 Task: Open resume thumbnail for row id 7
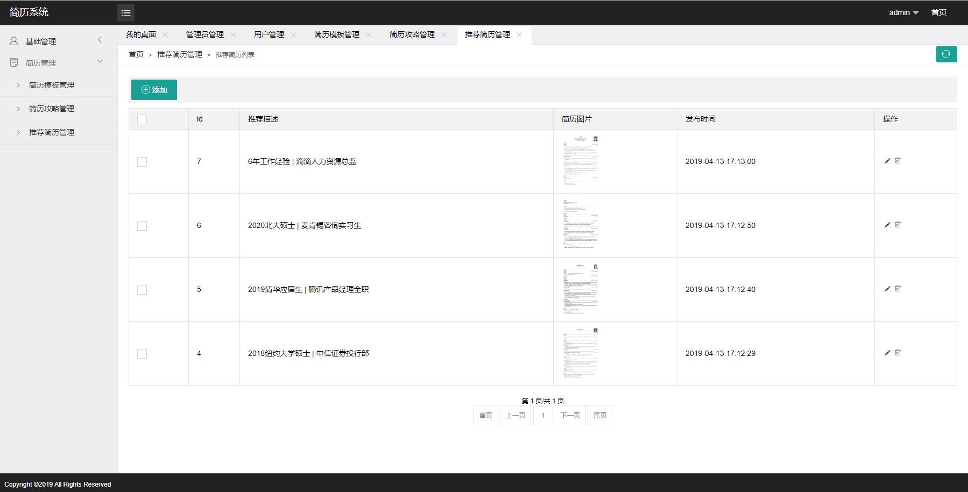pyautogui.click(x=581, y=161)
